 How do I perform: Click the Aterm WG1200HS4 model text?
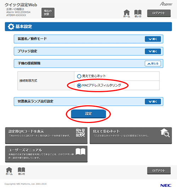[x=18, y=12]
